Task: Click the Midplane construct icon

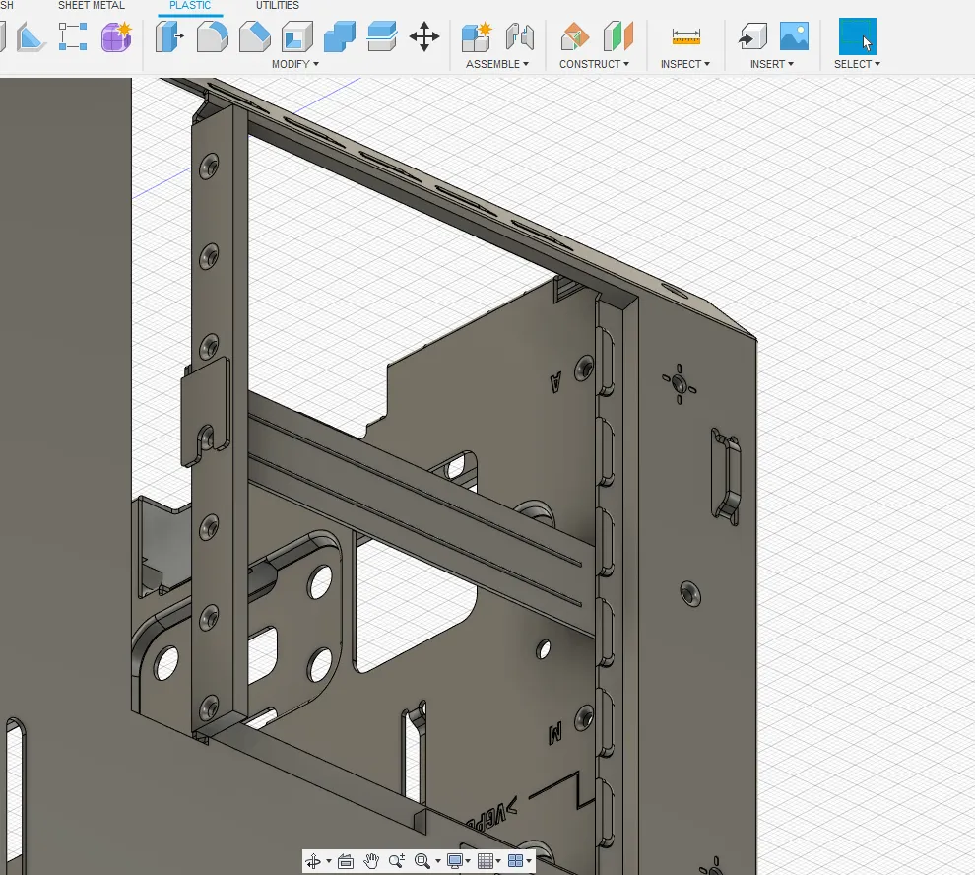Action: (618, 36)
